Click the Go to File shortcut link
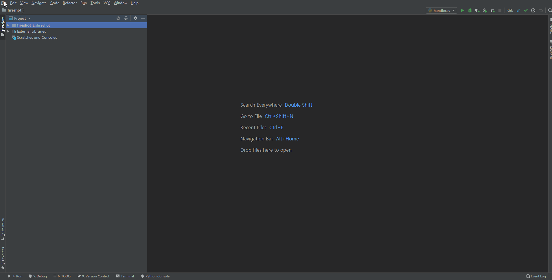Viewport: 552px width, 280px height. coord(279,116)
